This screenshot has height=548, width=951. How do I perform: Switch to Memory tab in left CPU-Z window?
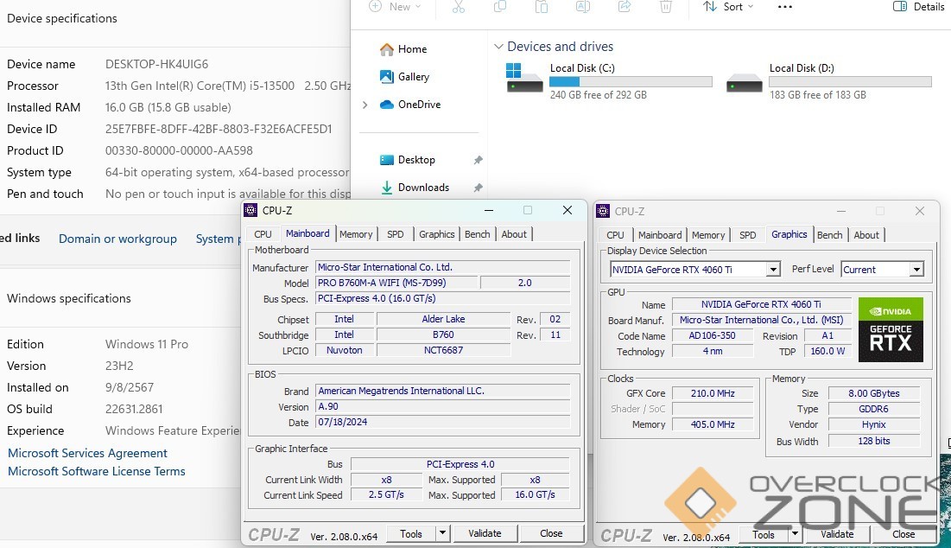point(356,234)
